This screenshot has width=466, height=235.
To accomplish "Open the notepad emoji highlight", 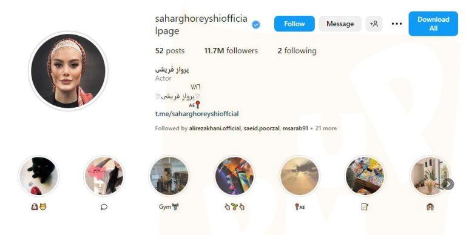I will pyautogui.click(x=365, y=176).
